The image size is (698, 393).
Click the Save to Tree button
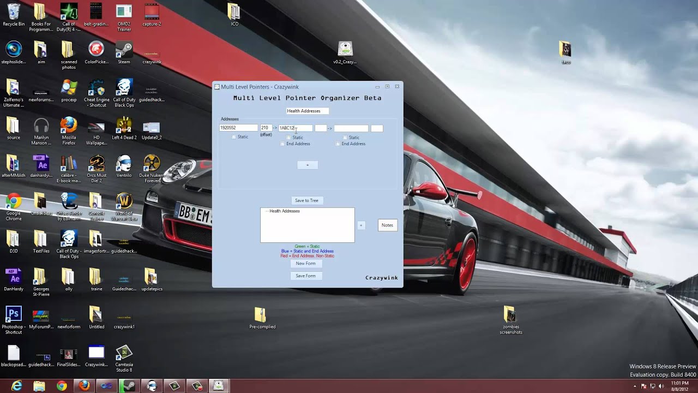click(306, 200)
